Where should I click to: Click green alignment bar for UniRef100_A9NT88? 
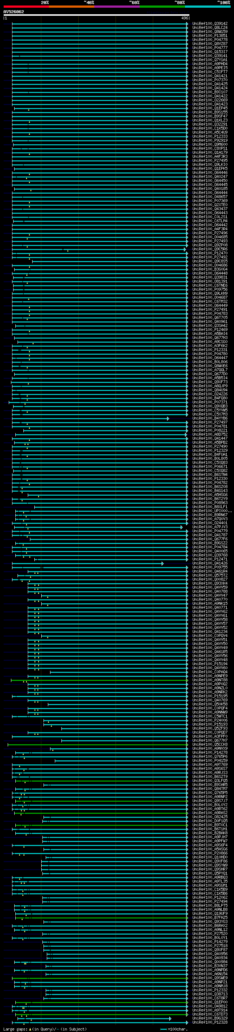pyautogui.click(x=99, y=680)
